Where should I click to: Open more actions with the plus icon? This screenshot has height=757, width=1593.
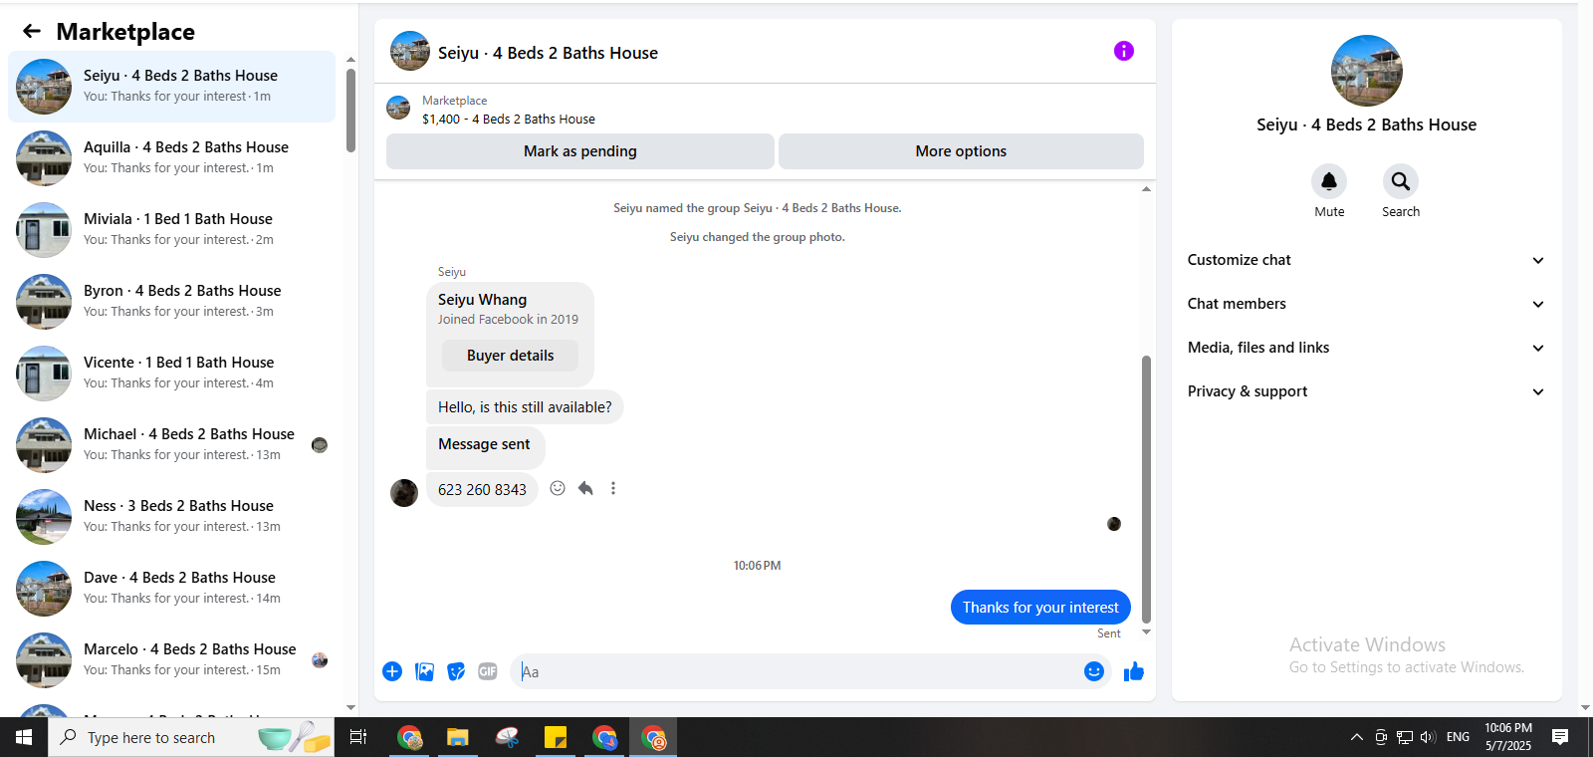coord(392,671)
